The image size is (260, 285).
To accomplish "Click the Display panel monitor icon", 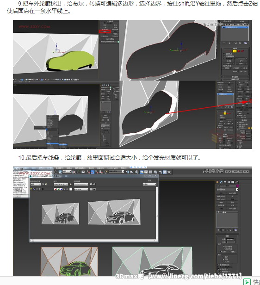I will (x=233, y=182).
